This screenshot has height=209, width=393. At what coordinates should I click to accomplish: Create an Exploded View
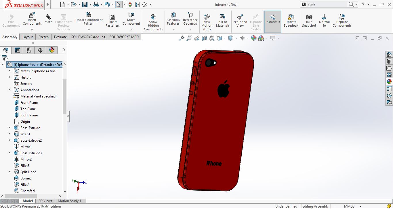click(240, 21)
